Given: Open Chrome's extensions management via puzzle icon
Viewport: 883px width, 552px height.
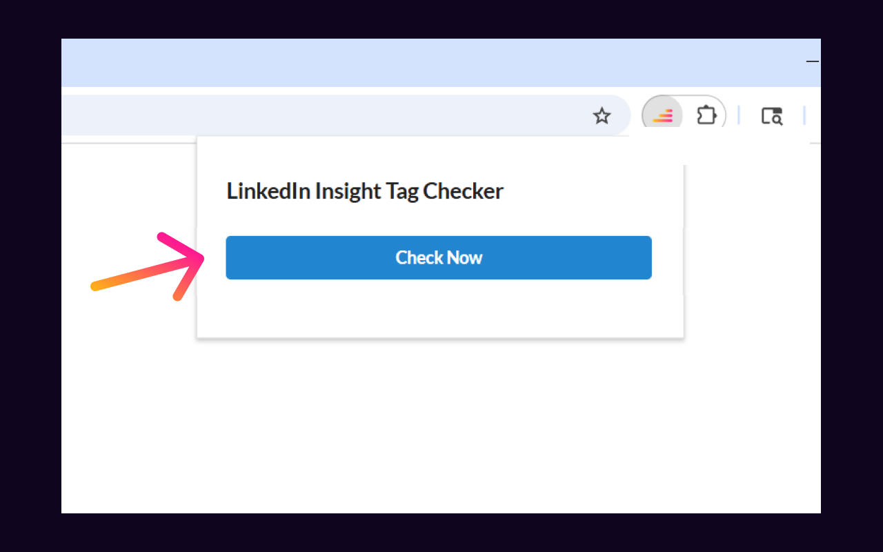Looking at the screenshot, I should [706, 115].
